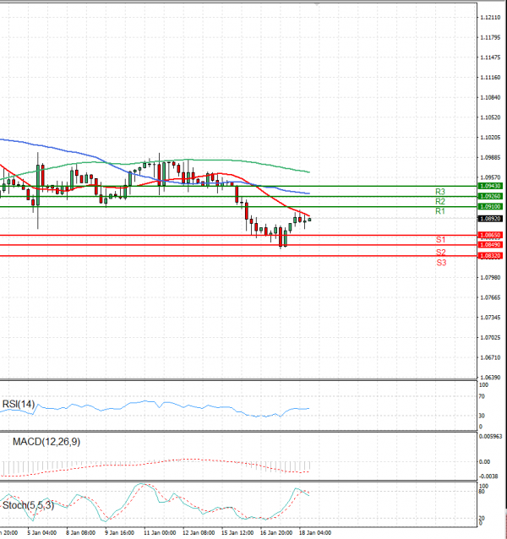Click the 15 Jan 12:00 time label
The width and height of the screenshot is (507, 539).
pyautogui.click(x=237, y=533)
